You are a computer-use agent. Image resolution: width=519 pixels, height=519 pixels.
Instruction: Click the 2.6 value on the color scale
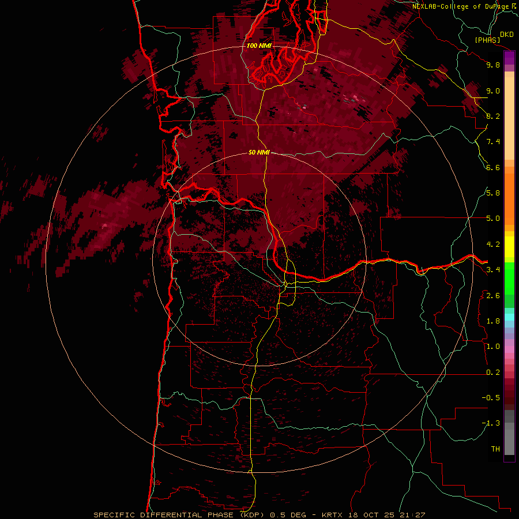coord(493,296)
